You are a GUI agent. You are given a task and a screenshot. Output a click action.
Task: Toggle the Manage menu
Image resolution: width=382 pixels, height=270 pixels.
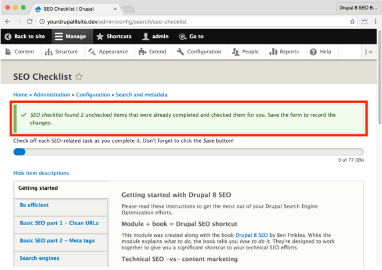71,36
